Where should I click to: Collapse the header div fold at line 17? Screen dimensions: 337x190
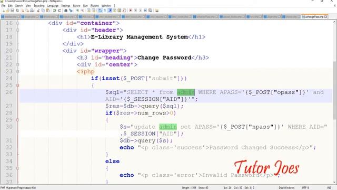(17, 30)
